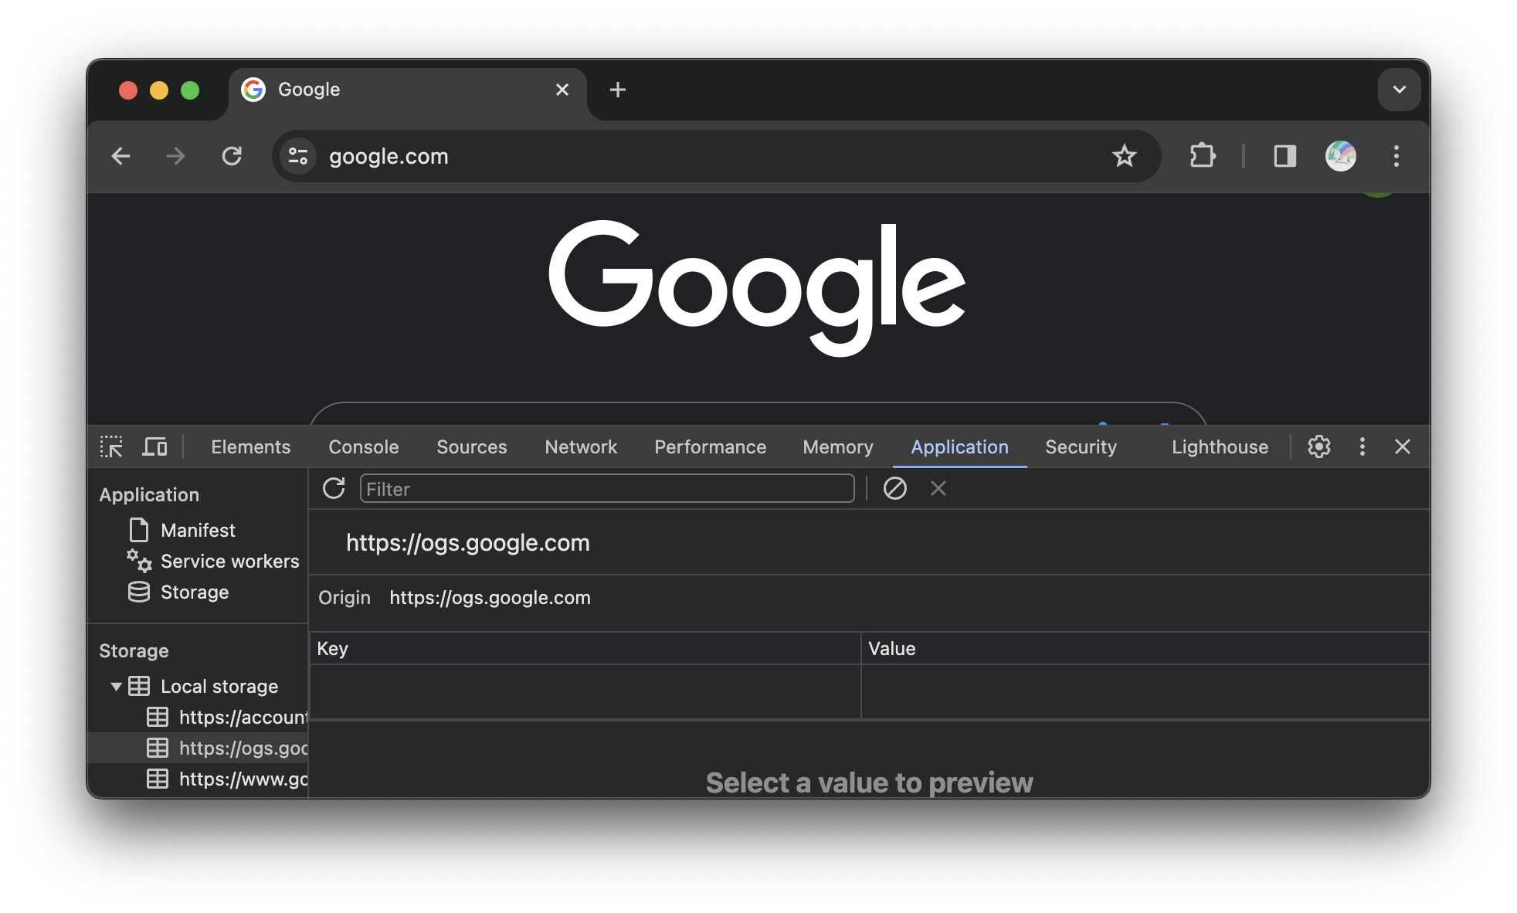Select Manifest in the Application sidebar
The height and width of the screenshot is (913, 1517).
[198, 530]
